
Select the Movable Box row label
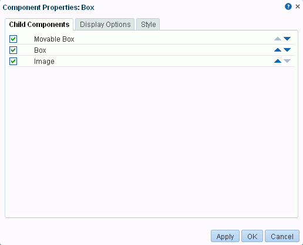[x=54, y=39]
